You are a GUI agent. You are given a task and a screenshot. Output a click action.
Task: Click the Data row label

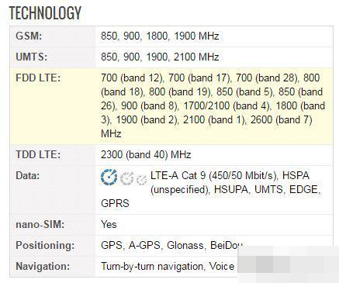[x=28, y=175]
